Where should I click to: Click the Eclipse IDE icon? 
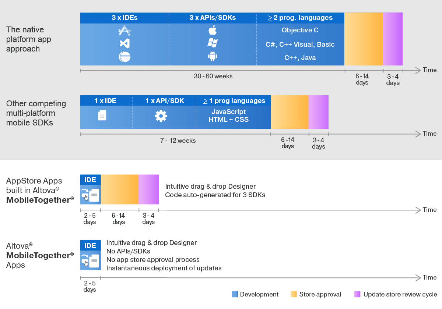click(124, 57)
